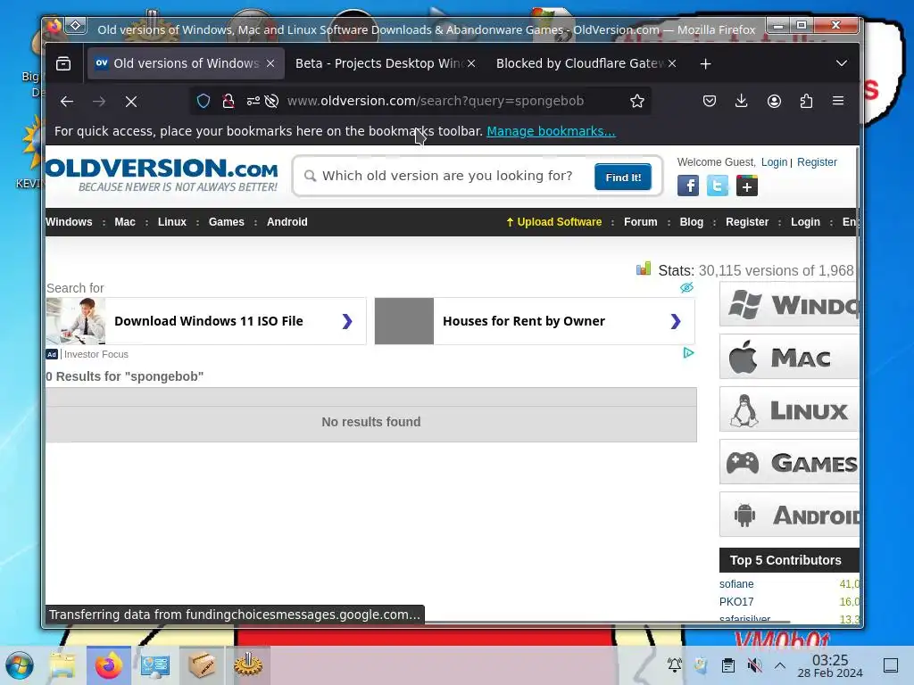Switch to Beta - Projects Desktop tab
Viewport: 914px width, 685px height.
pos(378,63)
